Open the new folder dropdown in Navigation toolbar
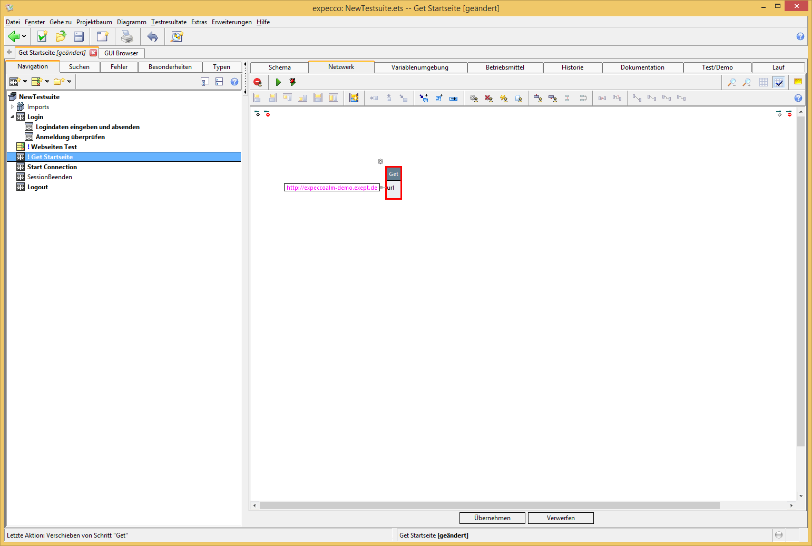The width and height of the screenshot is (812, 546). 69,82
